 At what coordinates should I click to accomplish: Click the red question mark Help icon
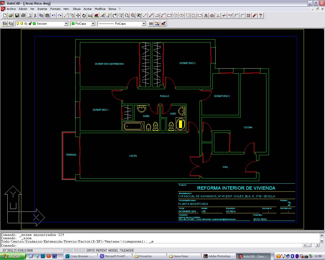261,15
